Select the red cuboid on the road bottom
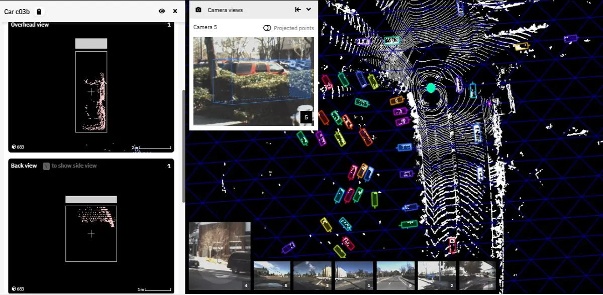 (452, 245)
